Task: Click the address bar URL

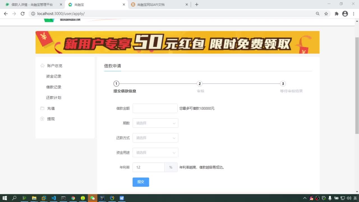Action: [x=61, y=13]
